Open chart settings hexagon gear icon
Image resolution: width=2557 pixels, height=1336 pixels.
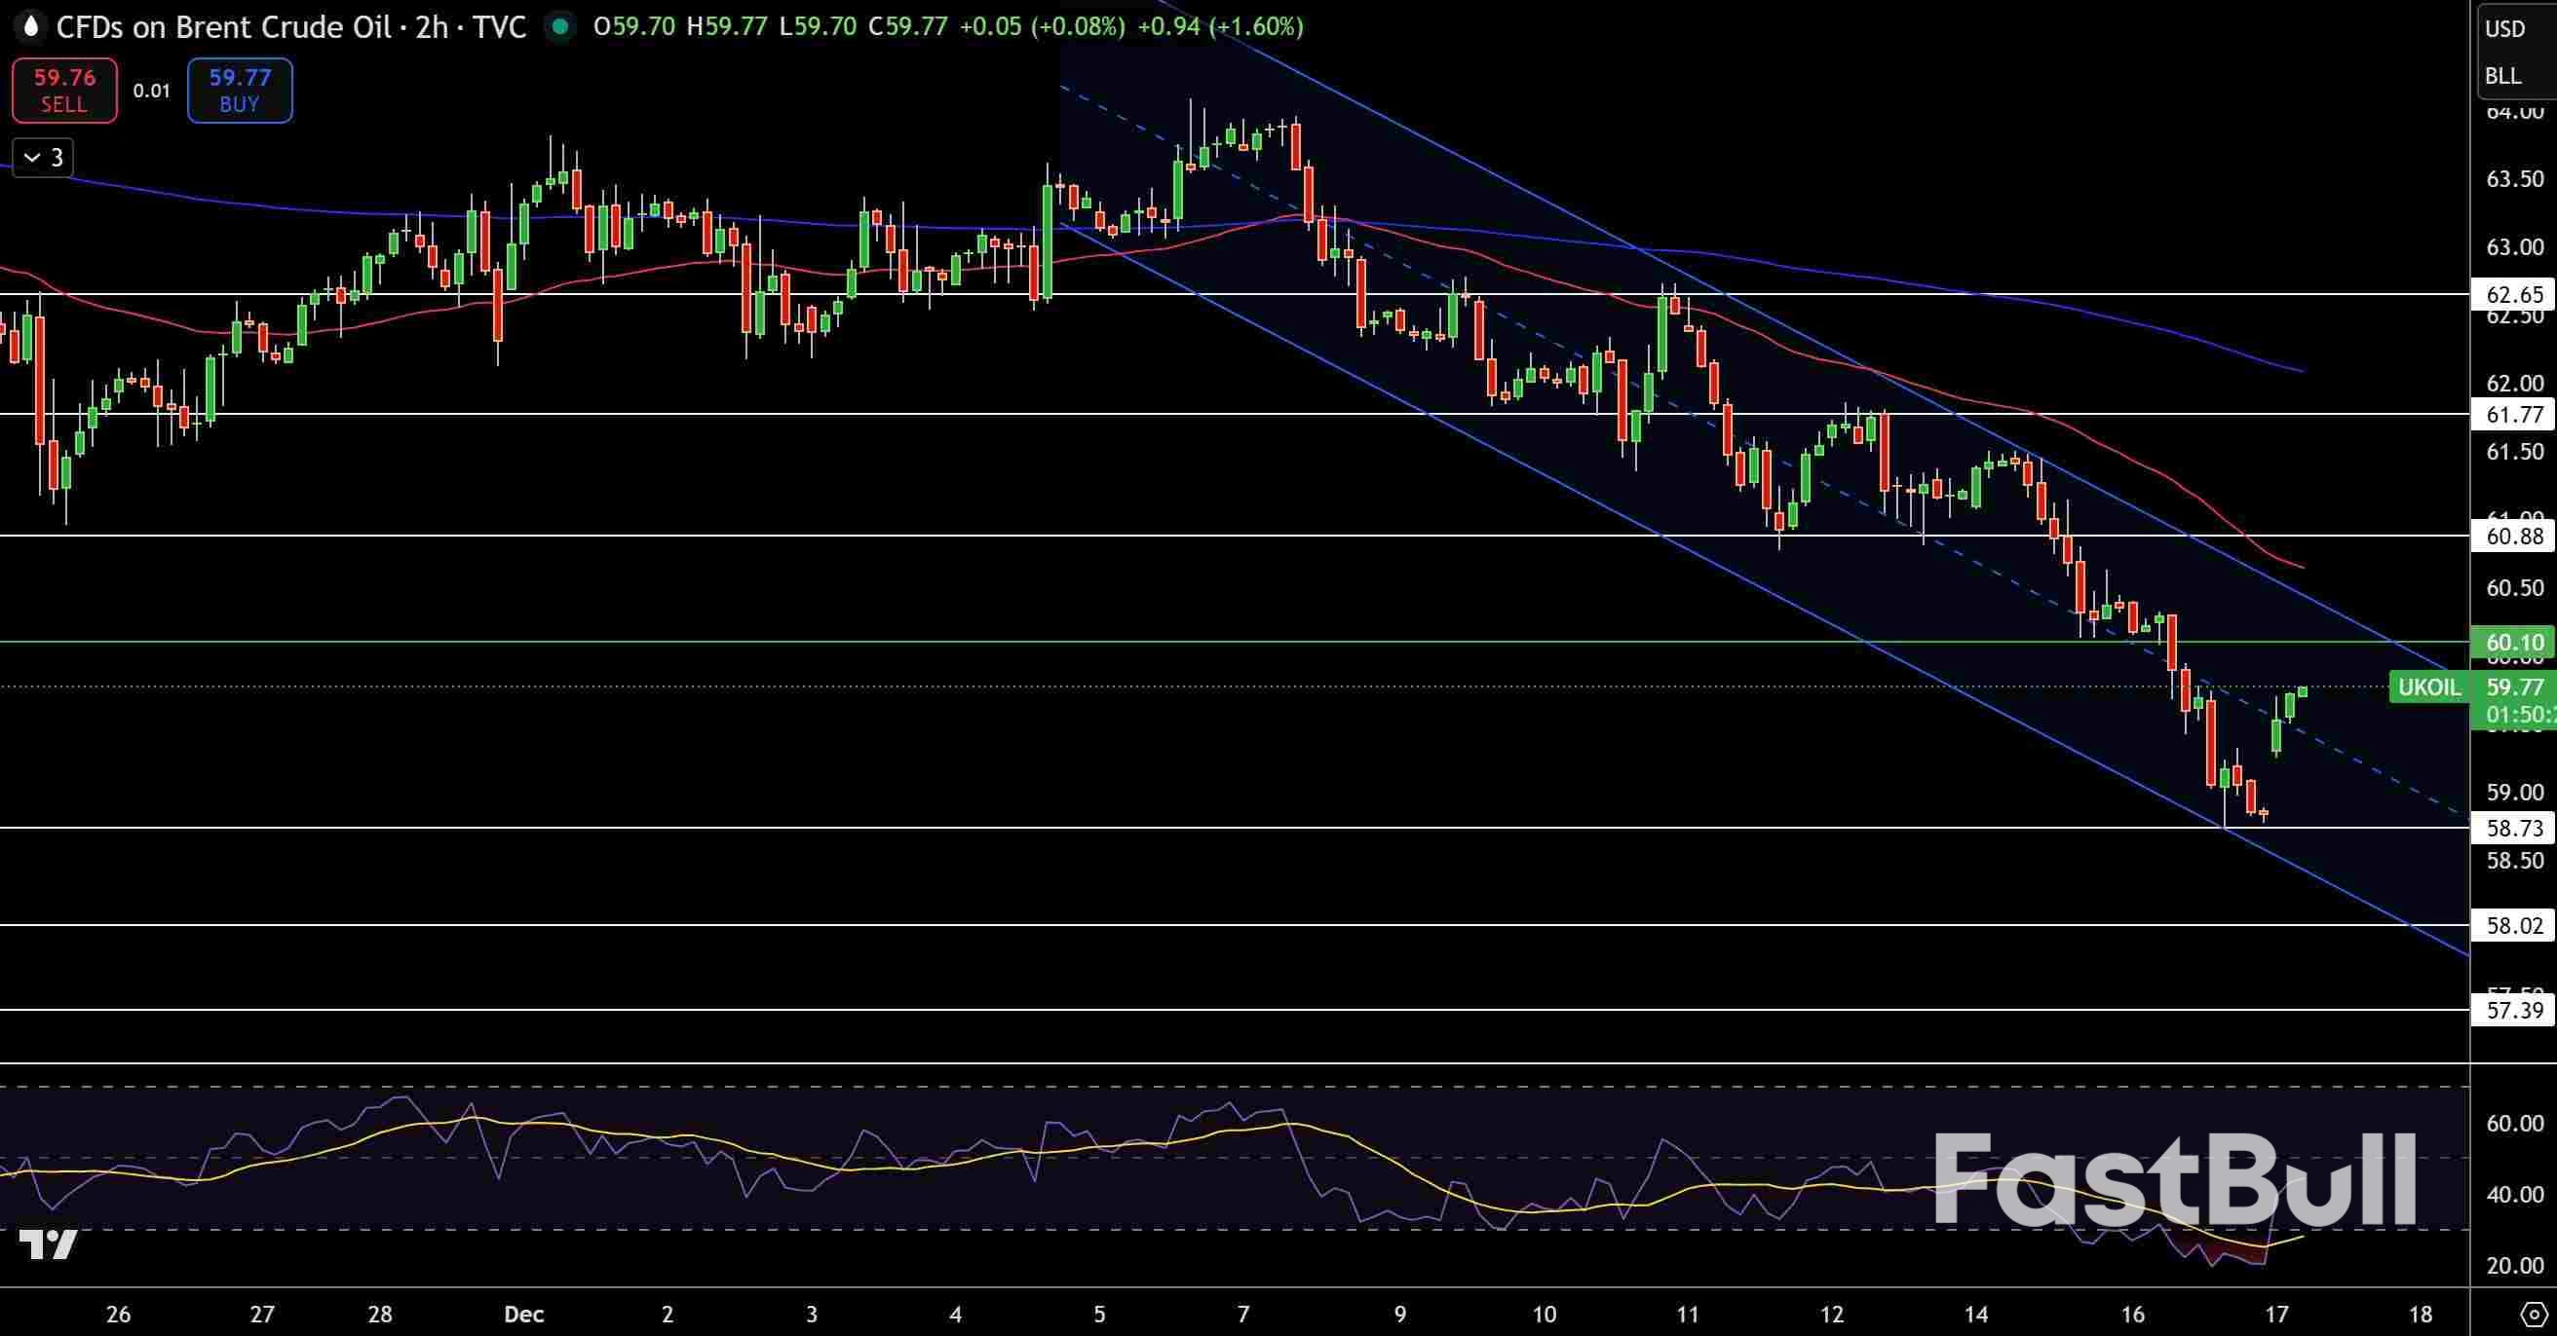[2533, 1315]
